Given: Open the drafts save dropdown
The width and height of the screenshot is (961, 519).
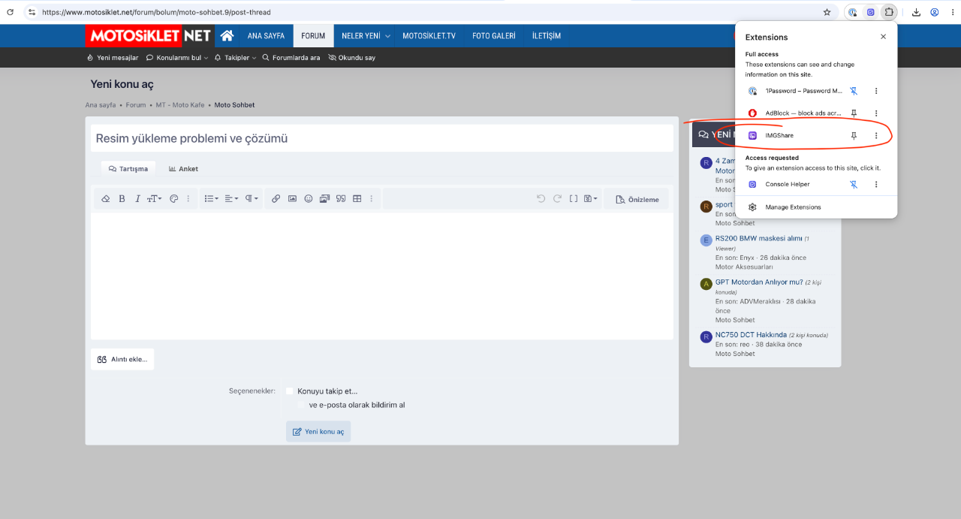Looking at the screenshot, I should tap(591, 199).
